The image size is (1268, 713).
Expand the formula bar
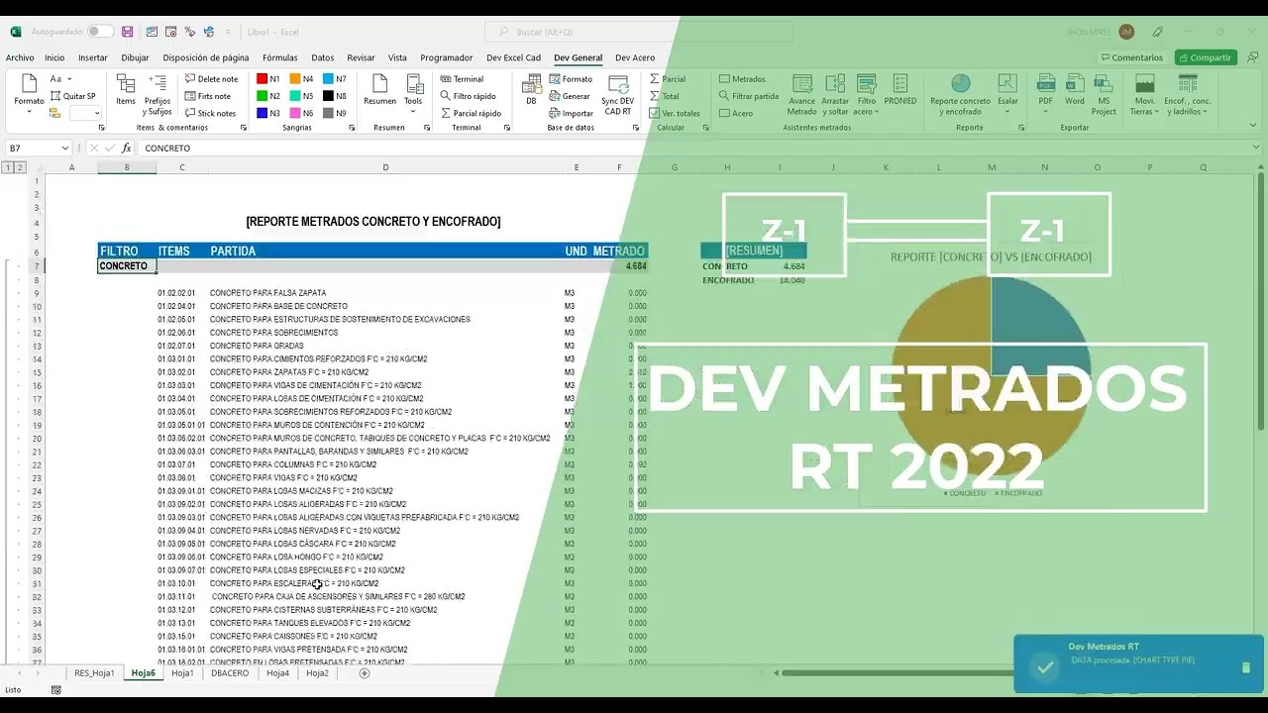pos(1255,148)
